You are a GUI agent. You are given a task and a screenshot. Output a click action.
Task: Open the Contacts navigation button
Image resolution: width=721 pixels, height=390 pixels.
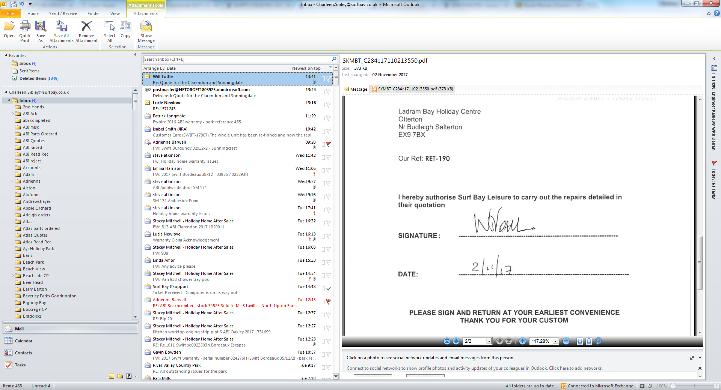(x=70, y=353)
